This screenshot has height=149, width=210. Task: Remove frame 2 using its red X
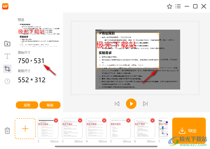(56, 120)
